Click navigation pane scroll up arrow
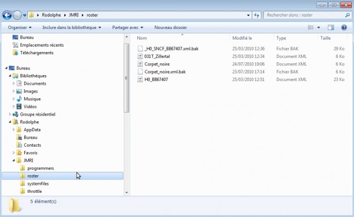This screenshot has height=217, width=354. click(x=127, y=37)
